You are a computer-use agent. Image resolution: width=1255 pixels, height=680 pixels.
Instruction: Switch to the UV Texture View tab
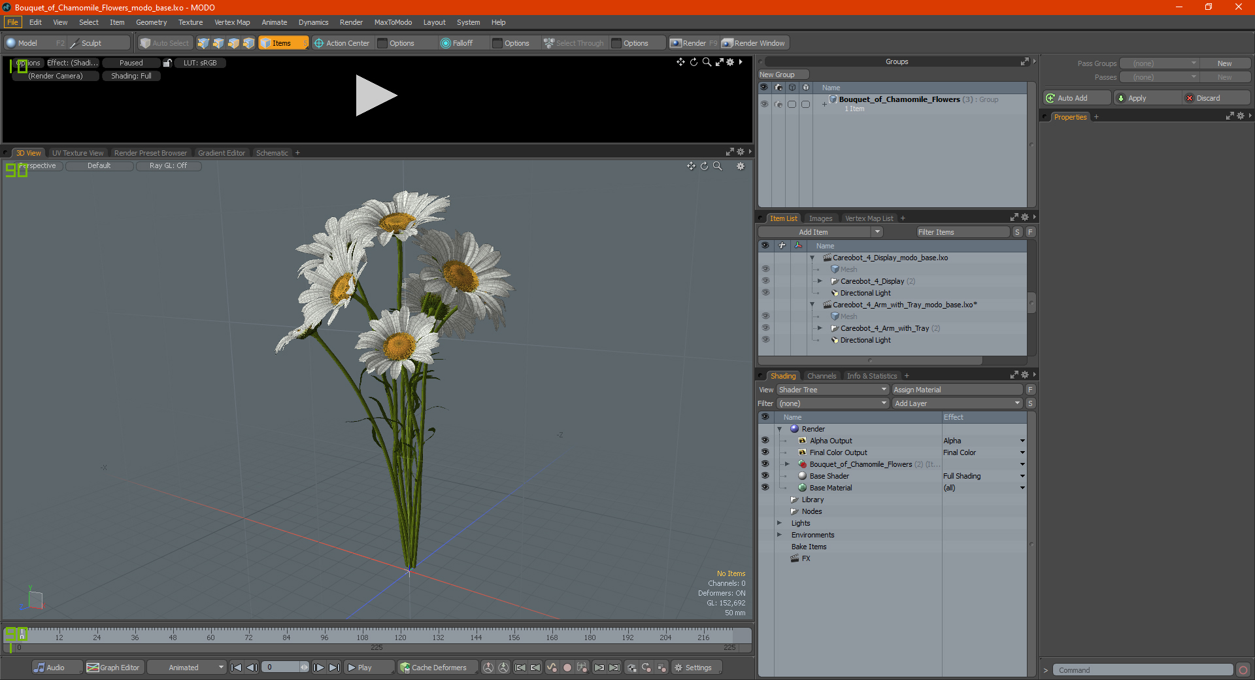pyautogui.click(x=77, y=153)
